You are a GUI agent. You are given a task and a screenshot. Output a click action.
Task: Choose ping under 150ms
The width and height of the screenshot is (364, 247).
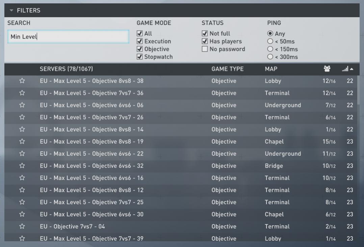click(270, 49)
